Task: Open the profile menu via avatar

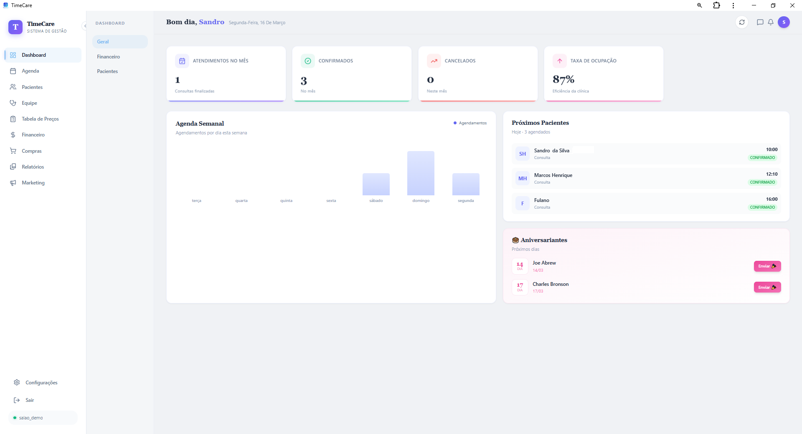Action: 784,23
